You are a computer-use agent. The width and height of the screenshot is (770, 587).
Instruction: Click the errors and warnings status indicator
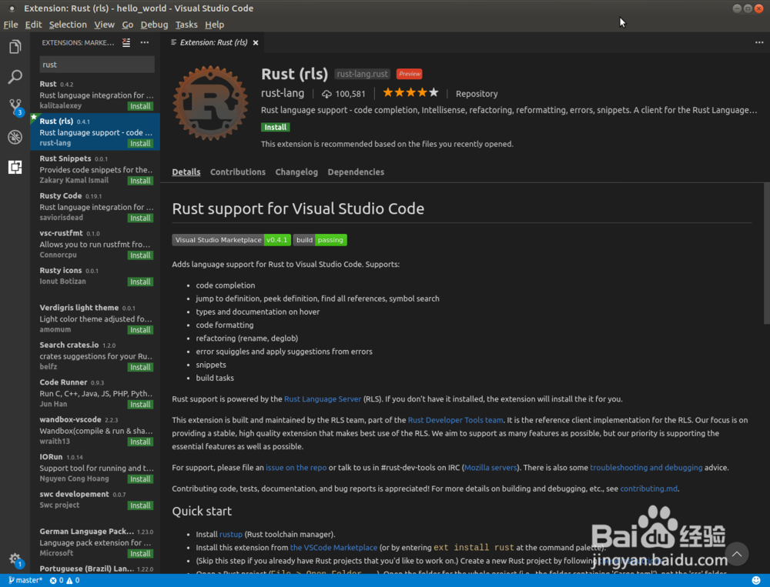point(65,581)
